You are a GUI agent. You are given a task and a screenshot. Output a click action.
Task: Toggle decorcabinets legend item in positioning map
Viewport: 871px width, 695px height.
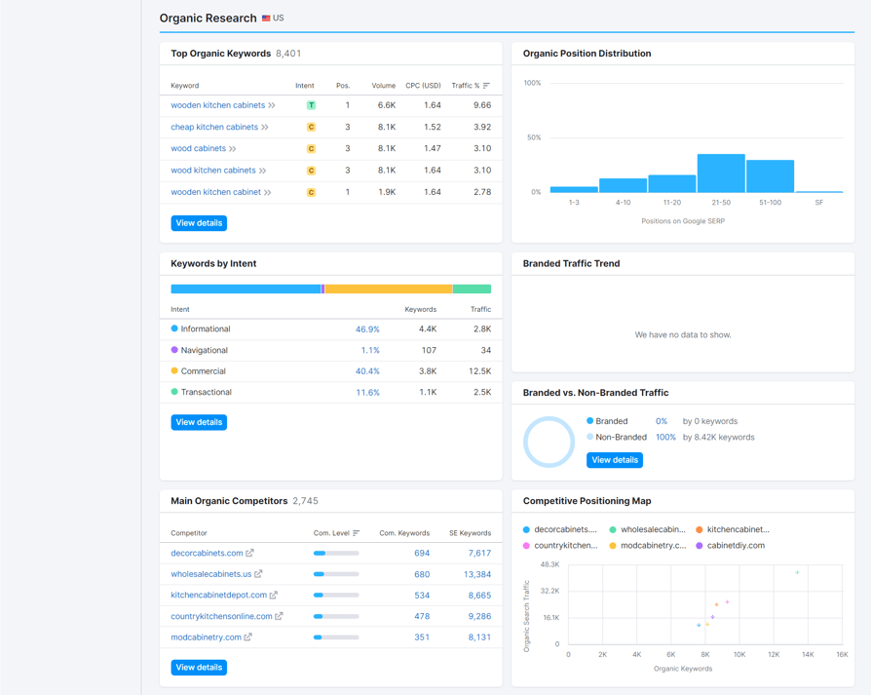tap(560, 529)
